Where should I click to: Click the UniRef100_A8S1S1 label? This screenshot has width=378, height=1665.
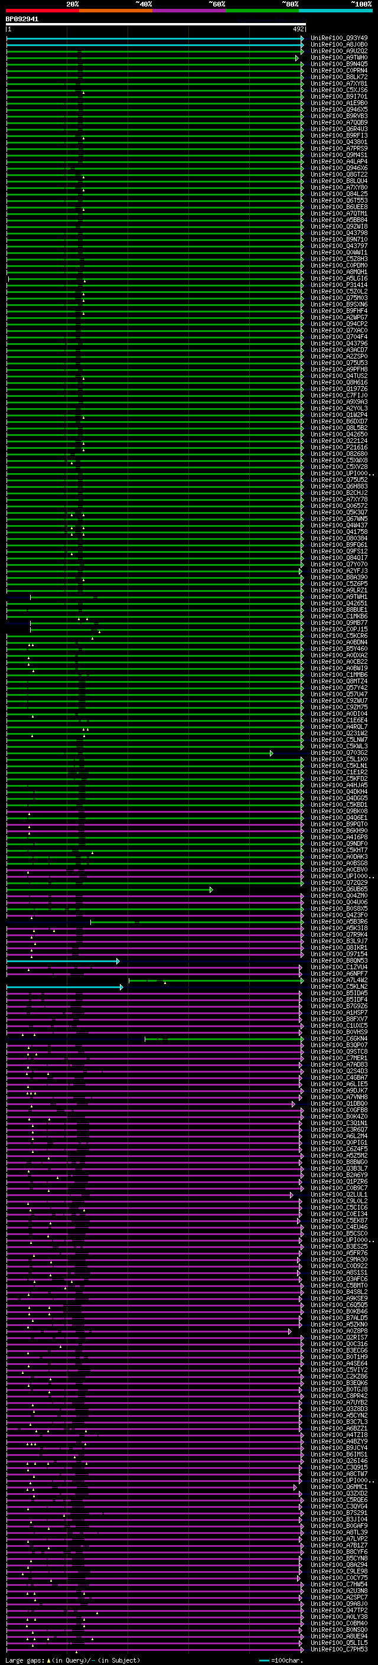click(x=339, y=1272)
